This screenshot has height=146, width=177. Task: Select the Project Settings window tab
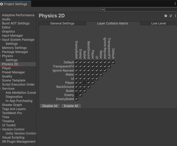(16, 4)
